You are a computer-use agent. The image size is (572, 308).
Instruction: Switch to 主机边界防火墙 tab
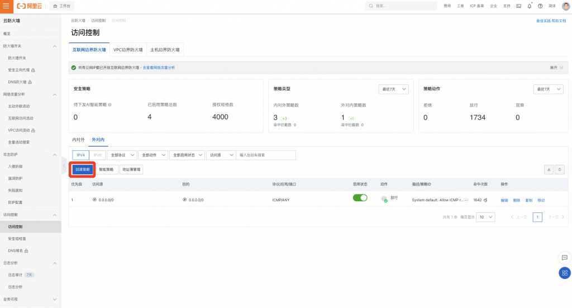tap(165, 50)
